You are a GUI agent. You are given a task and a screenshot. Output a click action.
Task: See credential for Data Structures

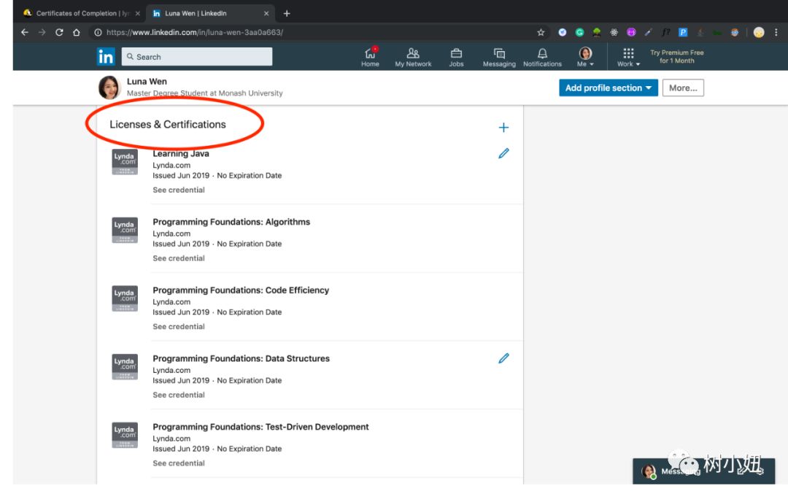click(x=179, y=395)
